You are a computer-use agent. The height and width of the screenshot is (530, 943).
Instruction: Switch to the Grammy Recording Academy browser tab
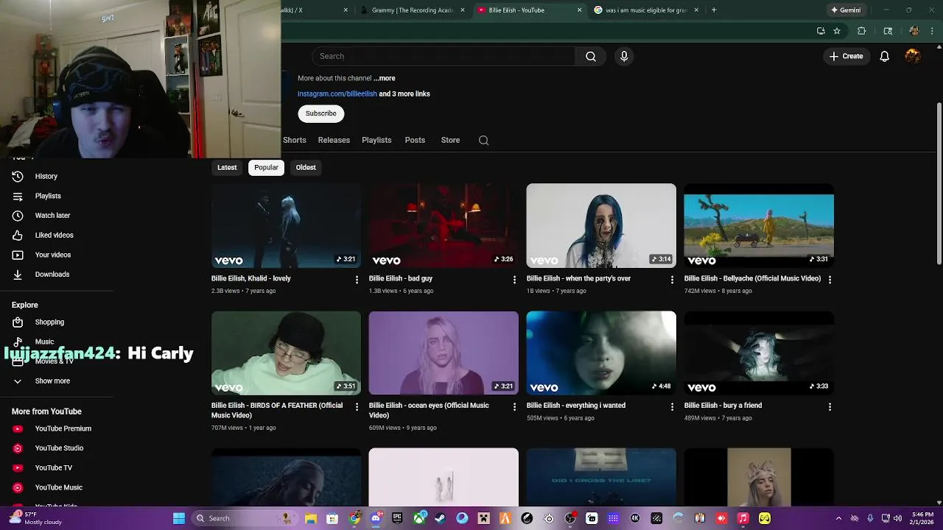click(x=413, y=10)
